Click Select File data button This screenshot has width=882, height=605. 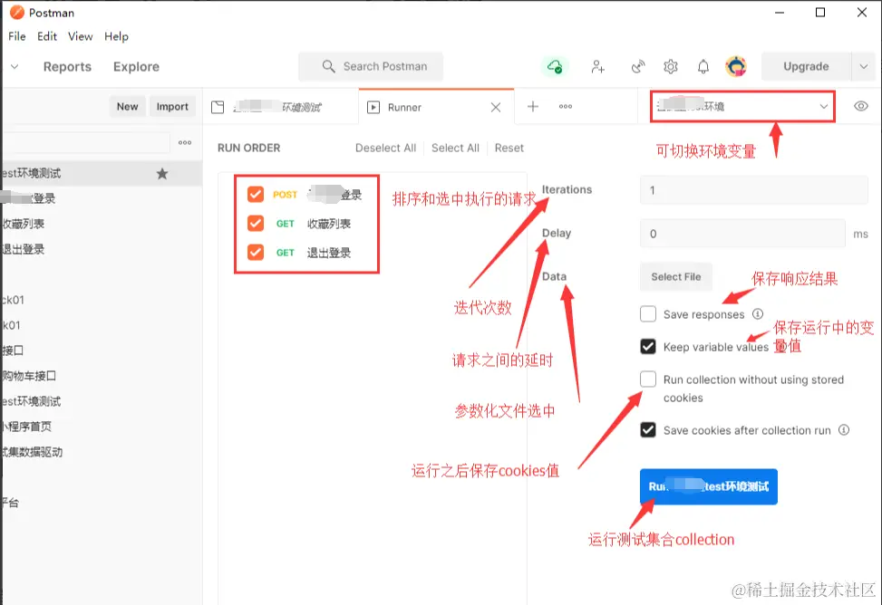pyautogui.click(x=675, y=276)
